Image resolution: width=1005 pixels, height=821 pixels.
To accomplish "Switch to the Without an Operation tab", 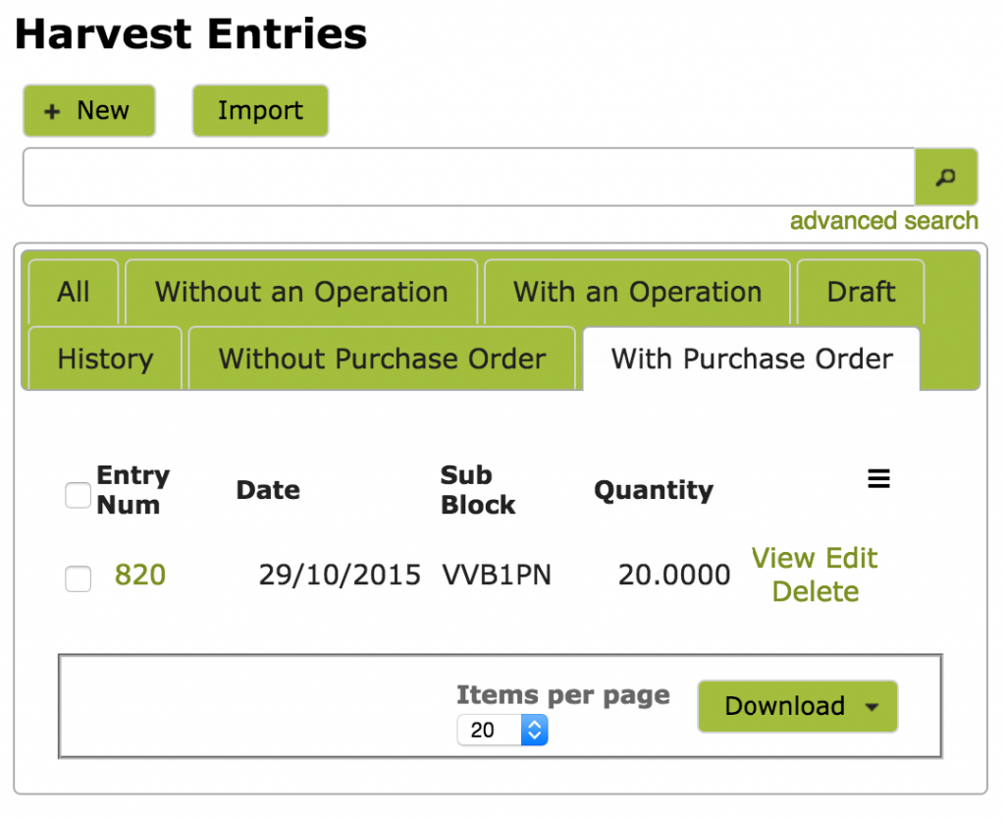I will tap(300, 292).
